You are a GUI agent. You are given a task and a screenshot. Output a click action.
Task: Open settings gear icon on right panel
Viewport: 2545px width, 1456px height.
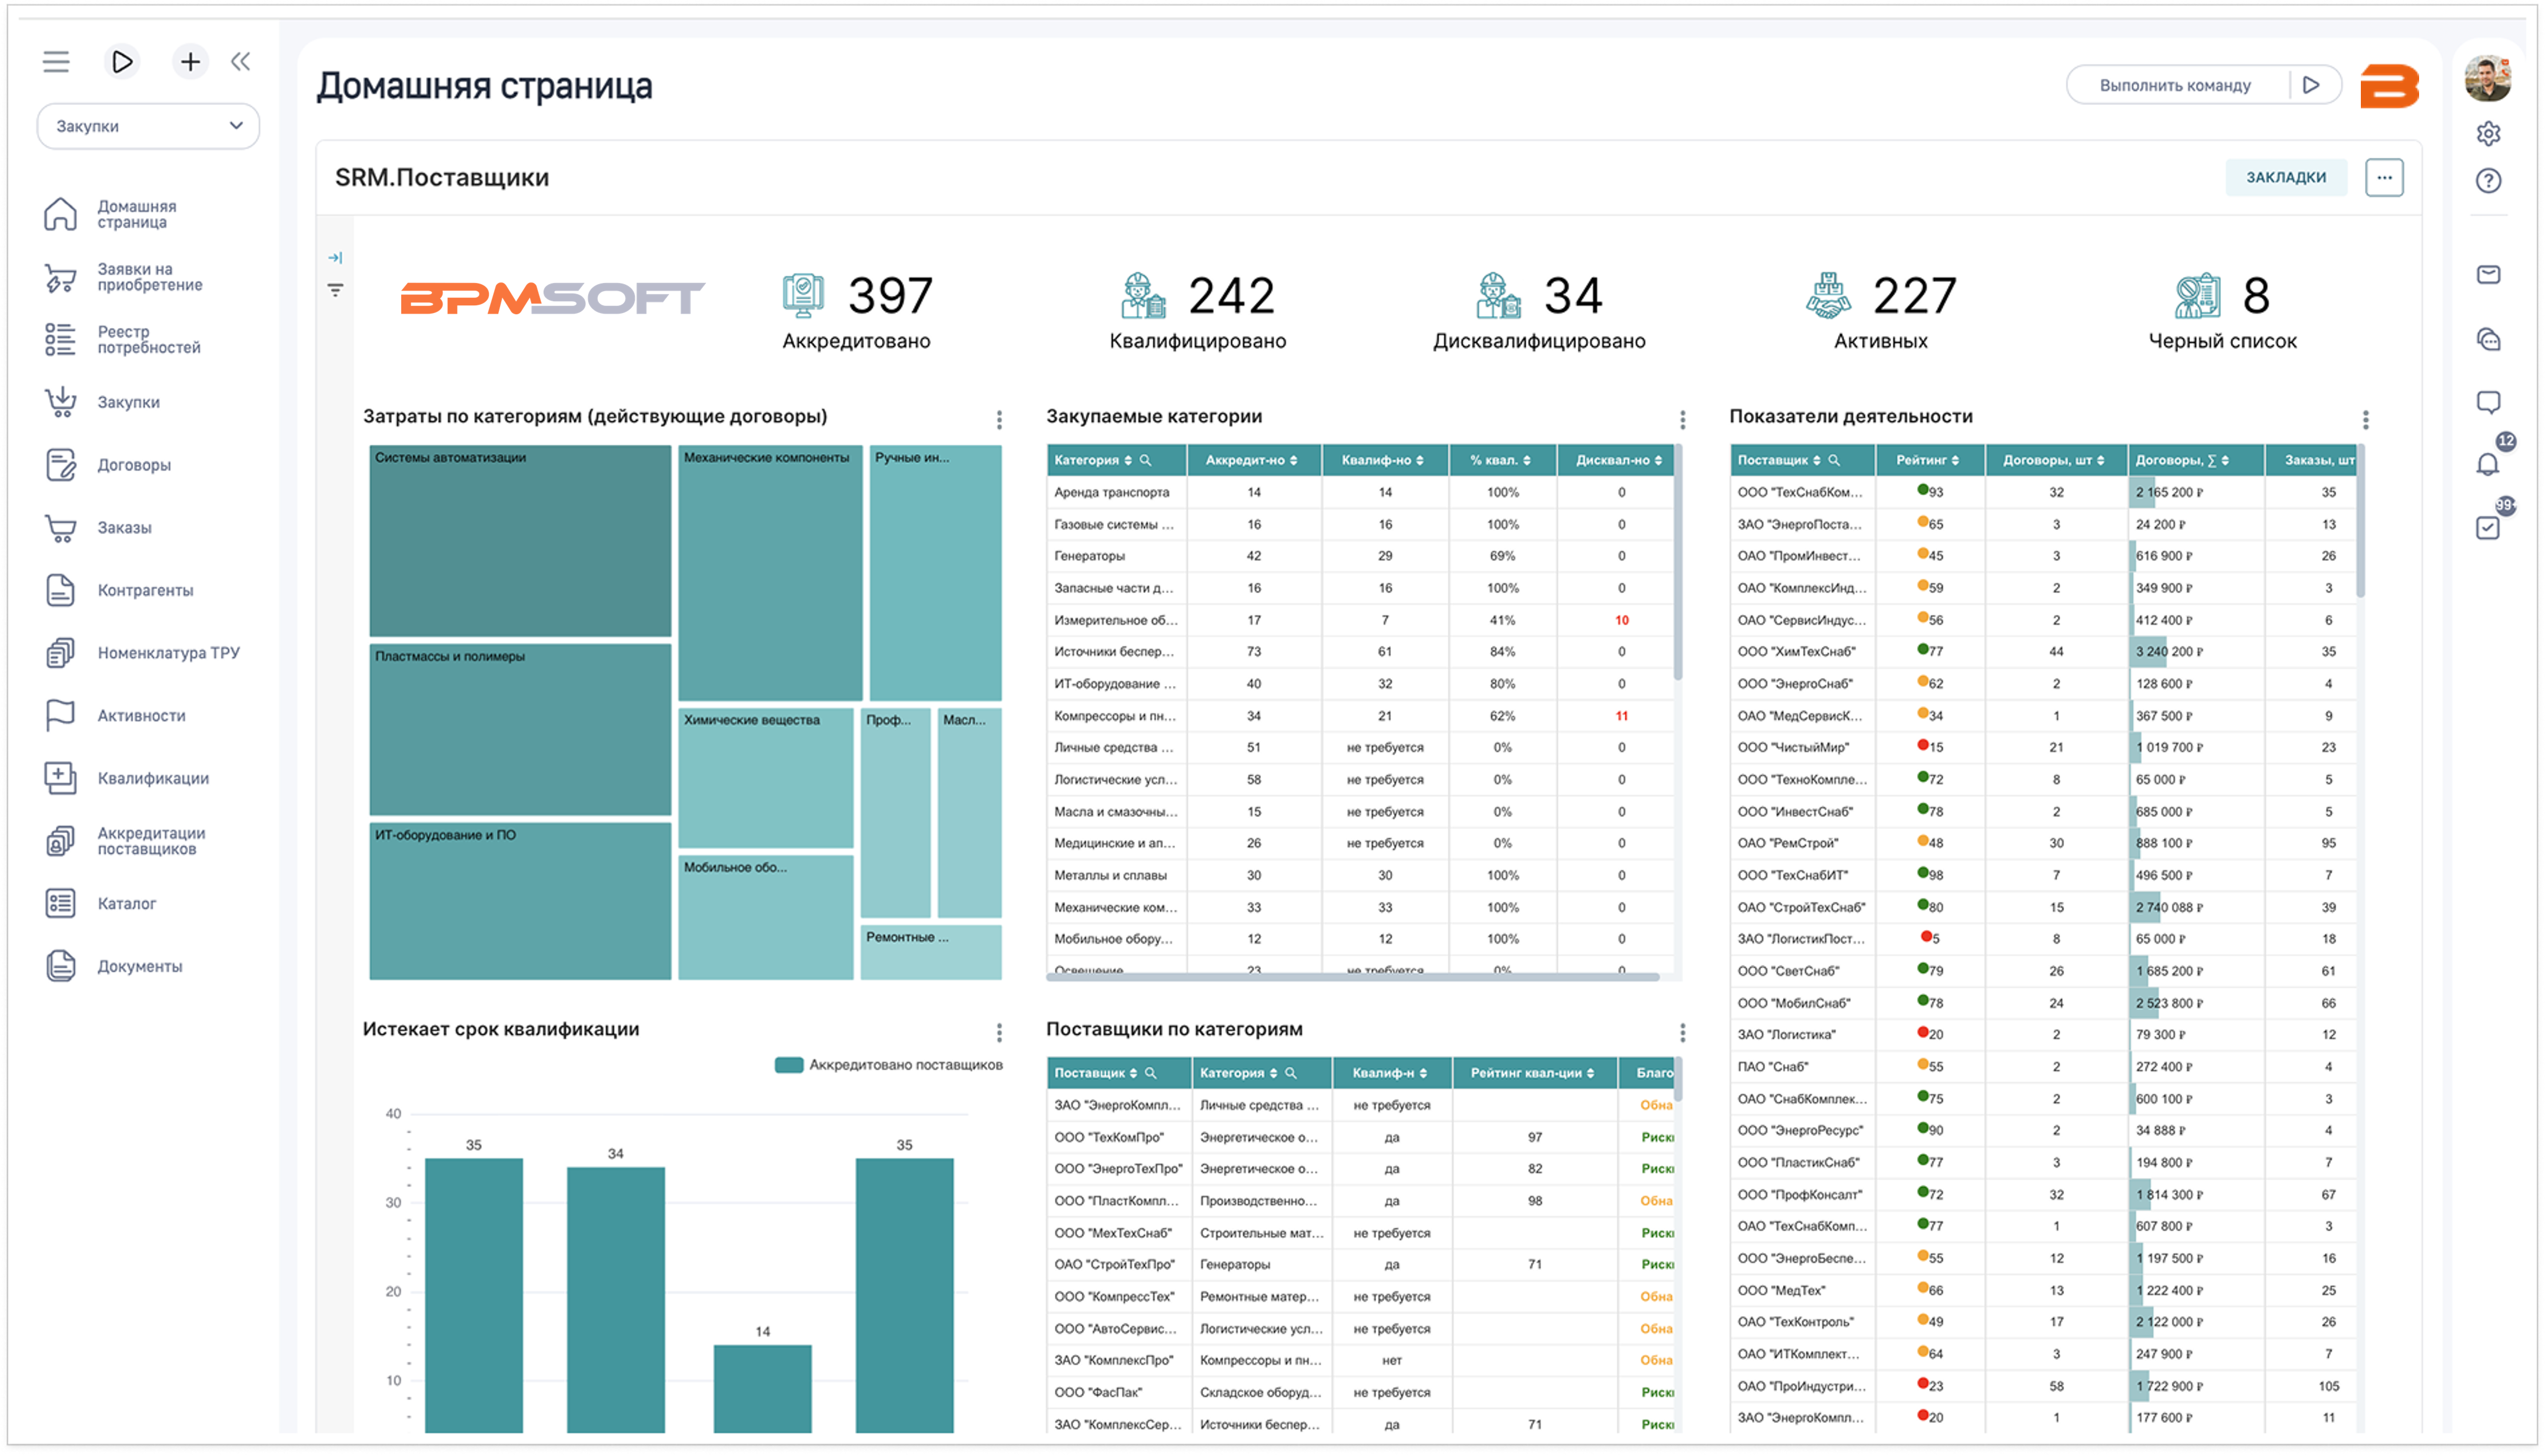click(x=2489, y=133)
